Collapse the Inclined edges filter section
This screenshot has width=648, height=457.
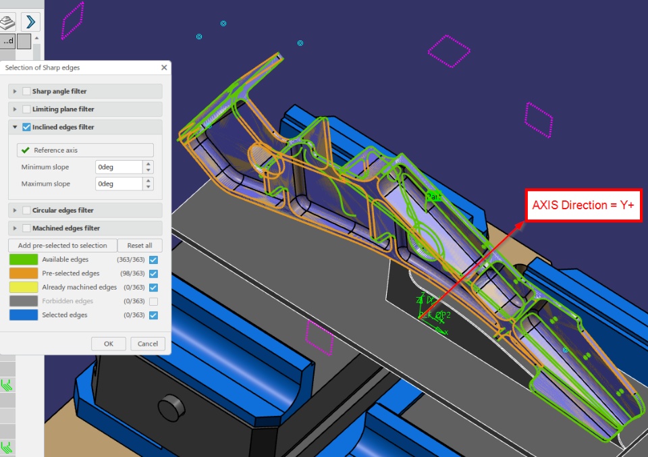(15, 127)
